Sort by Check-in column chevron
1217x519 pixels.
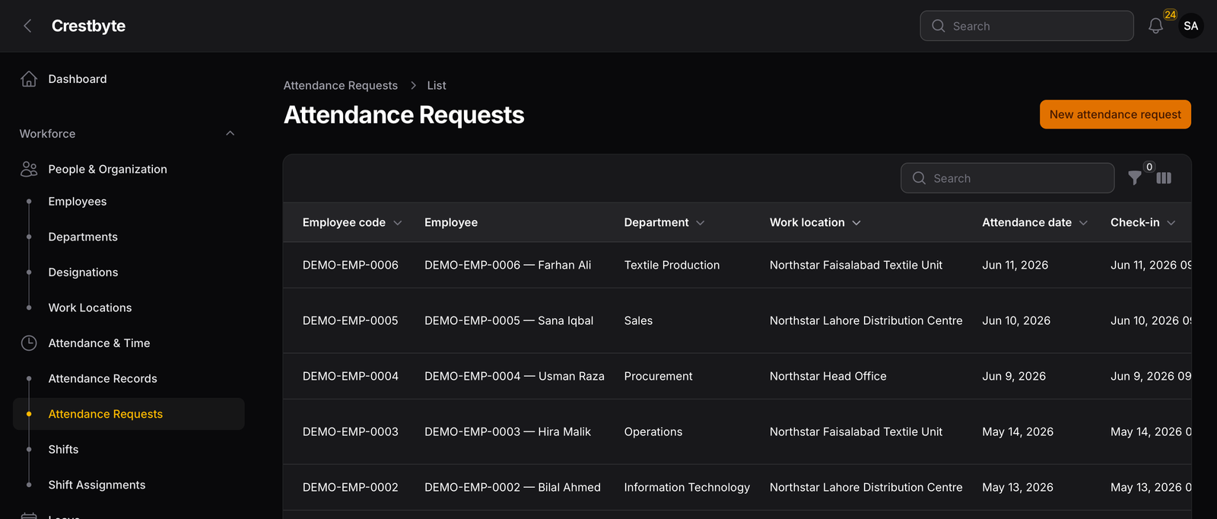pyautogui.click(x=1171, y=223)
